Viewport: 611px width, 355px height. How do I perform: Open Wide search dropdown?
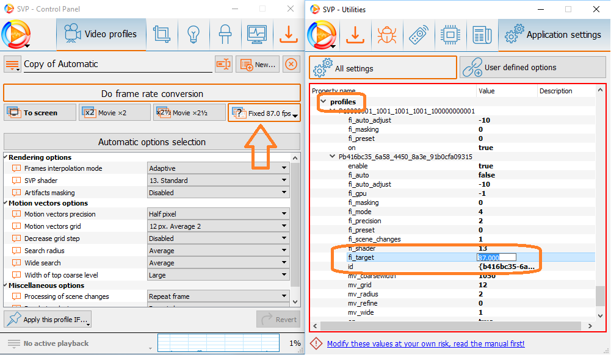coord(219,263)
